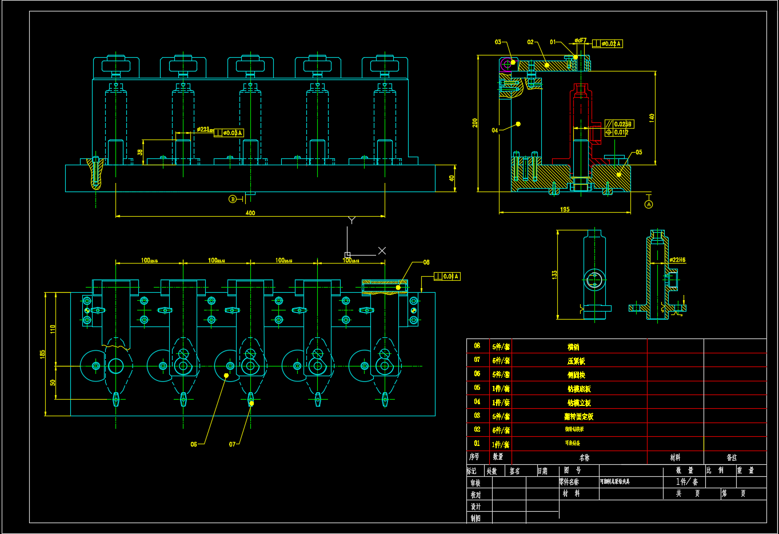Select the 400 length dimension text
Viewport: 779px width, 534px height.
250,213
